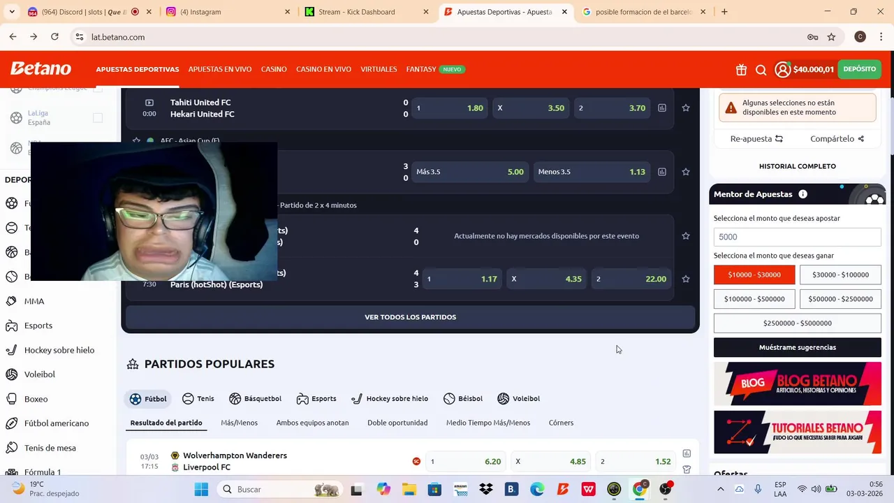Open the gift promotions icon in header
The width and height of the screenshot is (894, 503).
coord(741,69)
